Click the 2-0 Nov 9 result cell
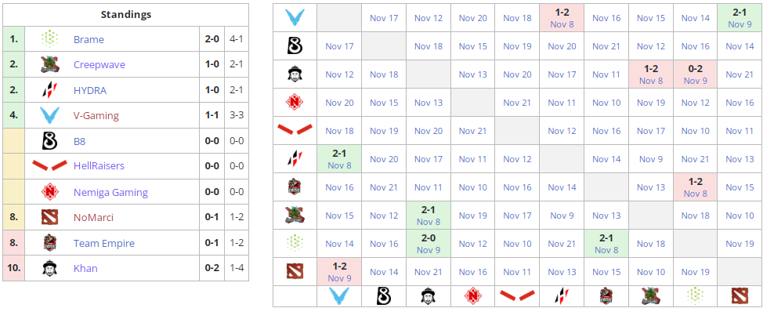 point(428,244)
